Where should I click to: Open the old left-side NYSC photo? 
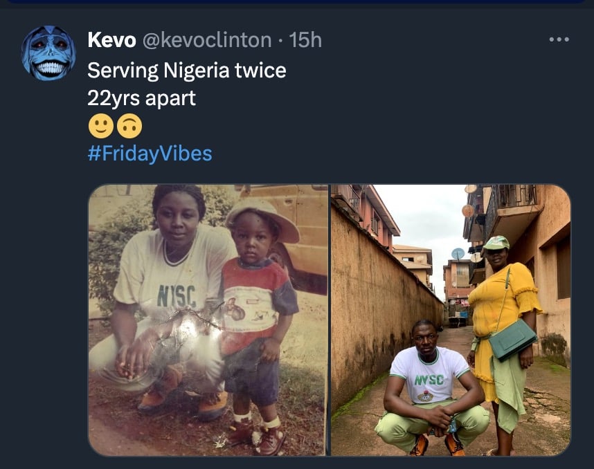pyautogui.click(x=208, y=320)
